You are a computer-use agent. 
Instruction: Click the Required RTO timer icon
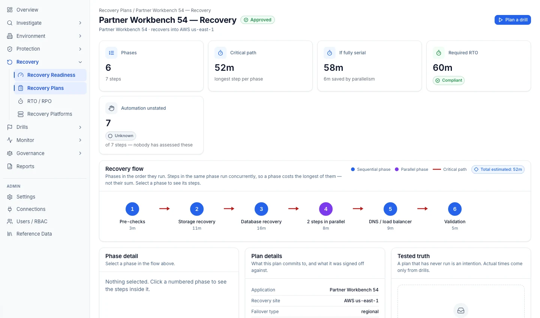coord(439,53)
